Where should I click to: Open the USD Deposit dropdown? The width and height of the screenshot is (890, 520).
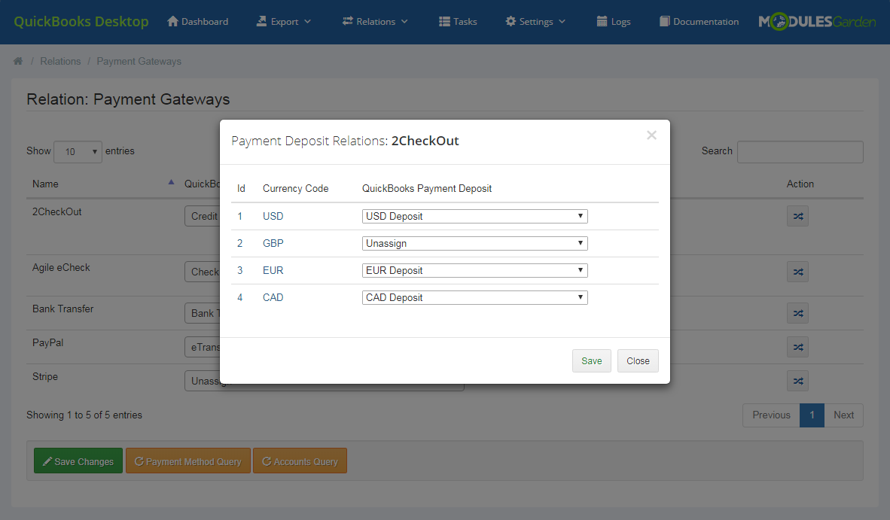[474, 216]
